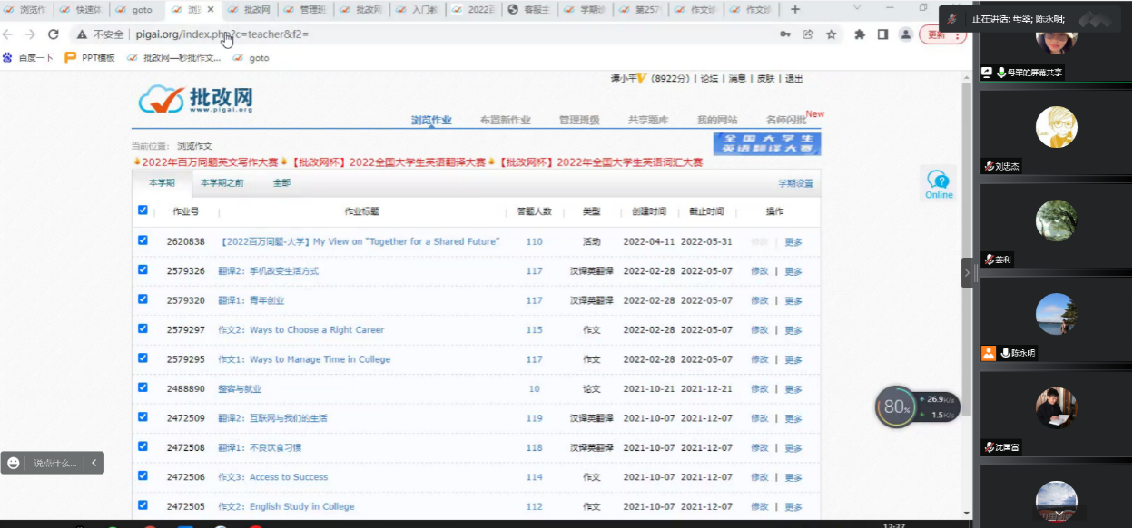
Task: Click the browser forward arrow
Action: pos(30,34)
